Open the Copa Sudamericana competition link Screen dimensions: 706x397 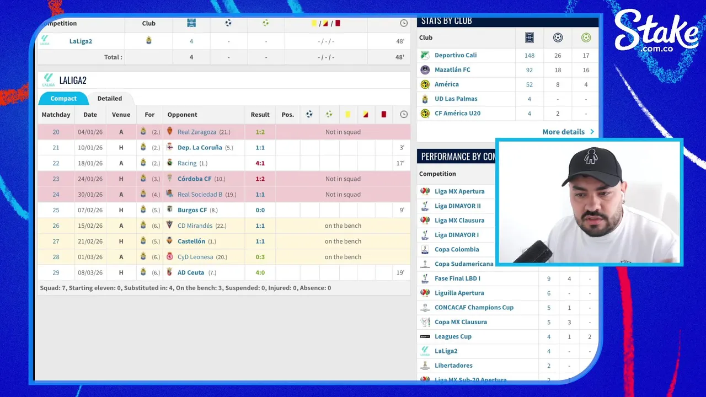pyautogui.click(x=464, y=264)
